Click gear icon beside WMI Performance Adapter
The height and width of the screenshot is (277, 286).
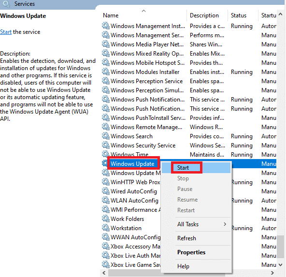(x=106, y=209)
